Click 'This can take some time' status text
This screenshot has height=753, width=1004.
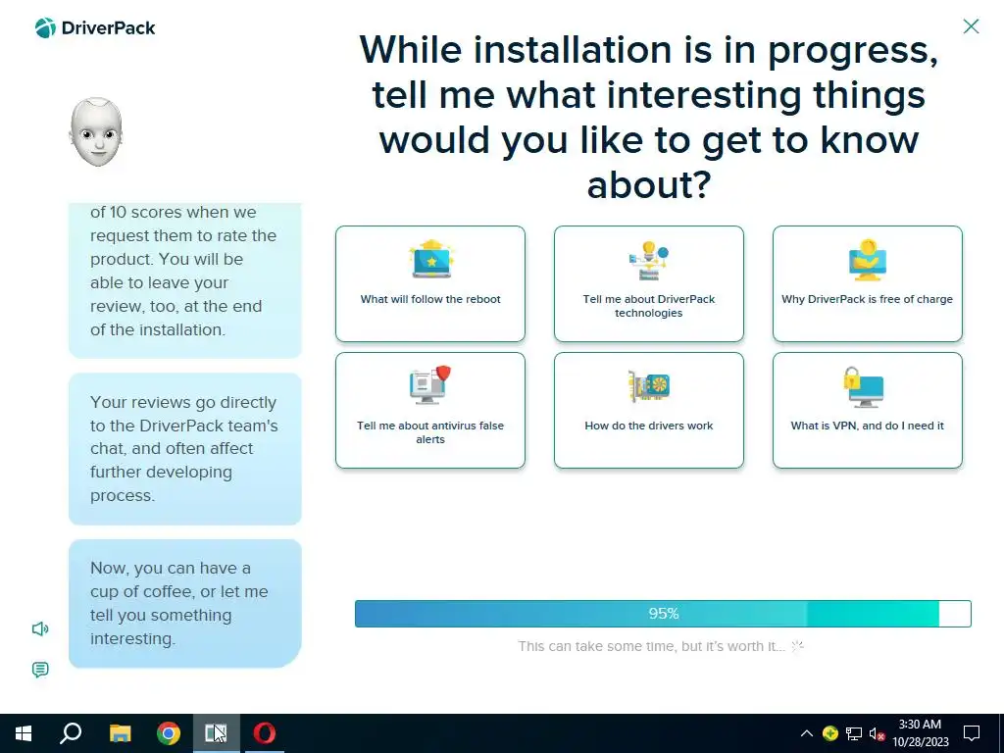pyautogui.click(x=651, y=646)
